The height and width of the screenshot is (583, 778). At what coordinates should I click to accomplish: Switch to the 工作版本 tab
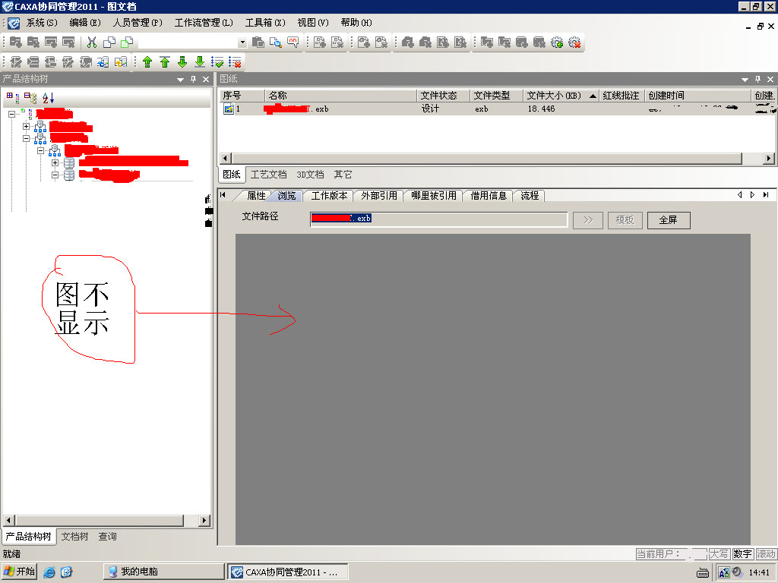(329, 196)
